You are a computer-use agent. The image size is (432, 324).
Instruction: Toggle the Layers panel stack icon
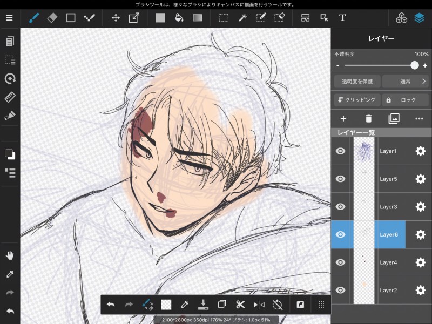420,18
